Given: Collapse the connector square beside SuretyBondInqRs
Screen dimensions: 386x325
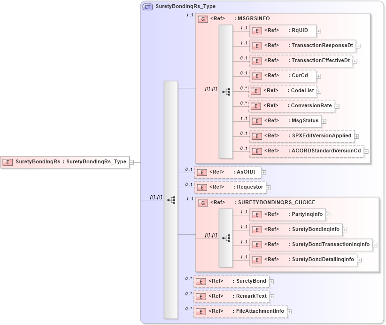Looking at the screenshot, I should (x=132, y=162).
